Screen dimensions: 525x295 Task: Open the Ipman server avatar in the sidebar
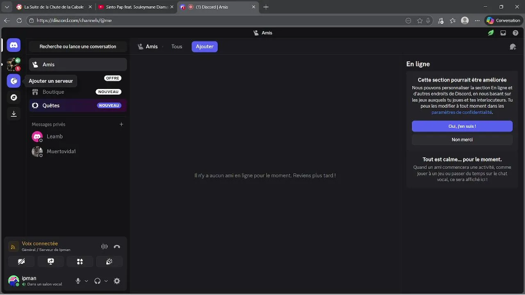point(14,64)
